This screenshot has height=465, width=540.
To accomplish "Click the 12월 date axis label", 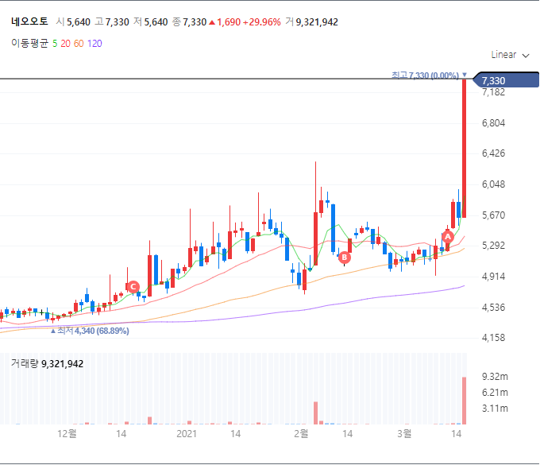I will click(67, 434).
